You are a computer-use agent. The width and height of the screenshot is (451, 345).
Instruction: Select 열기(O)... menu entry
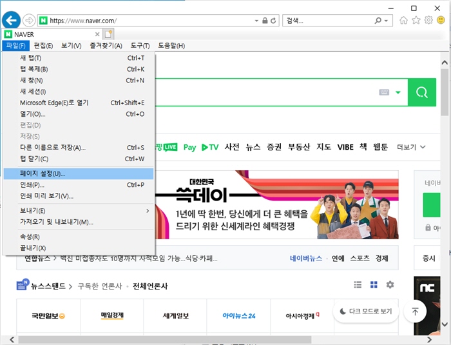click(x=79, y=114)
